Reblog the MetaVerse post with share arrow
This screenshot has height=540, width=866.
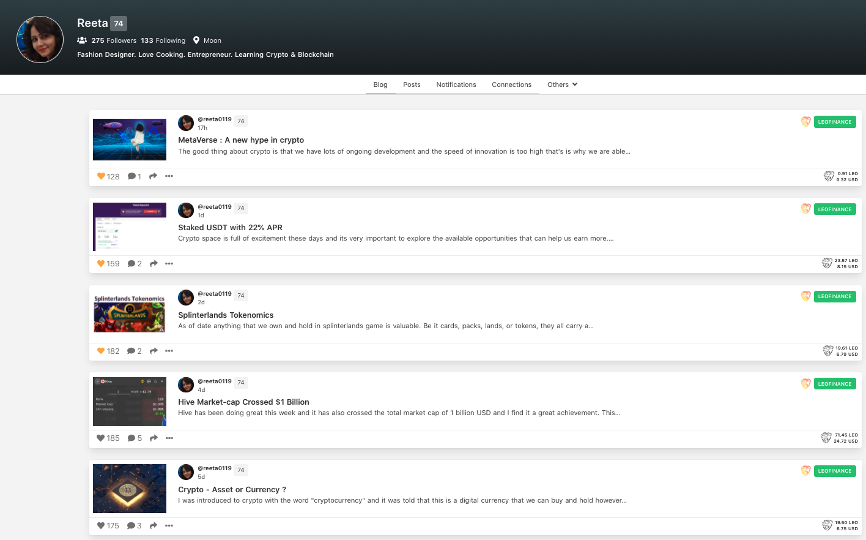click(154, 176)
